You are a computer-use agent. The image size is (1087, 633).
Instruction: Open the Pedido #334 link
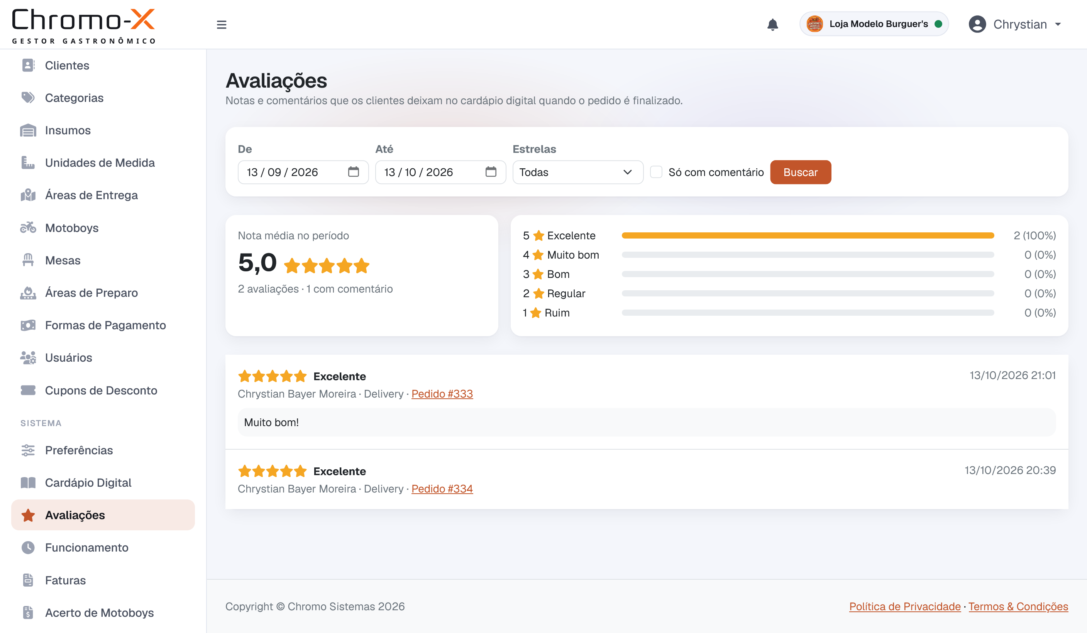[442, 489]
